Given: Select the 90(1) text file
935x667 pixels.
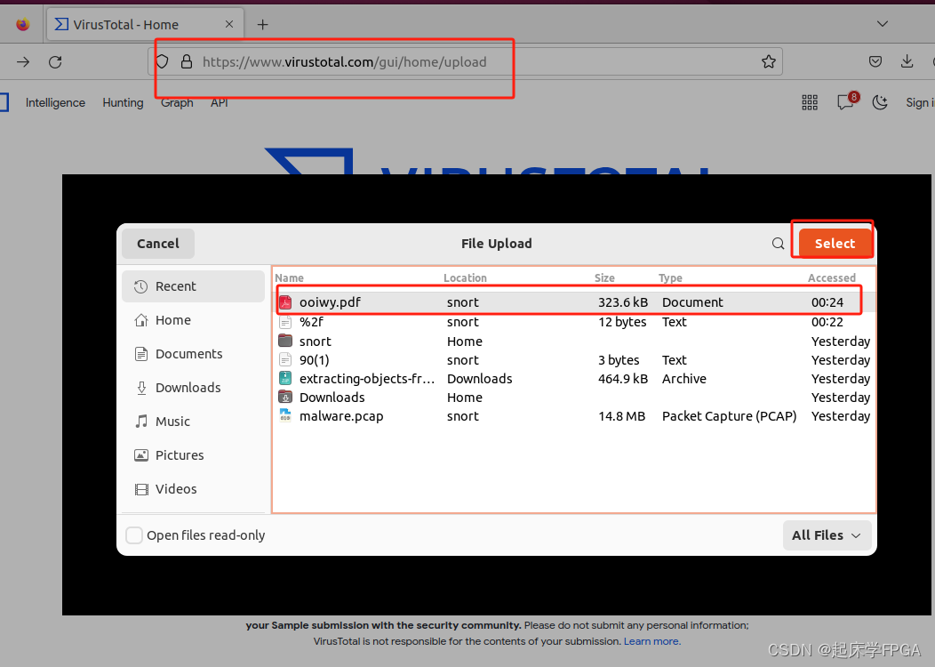Looking at the screenshot, I should click(573, 360).
